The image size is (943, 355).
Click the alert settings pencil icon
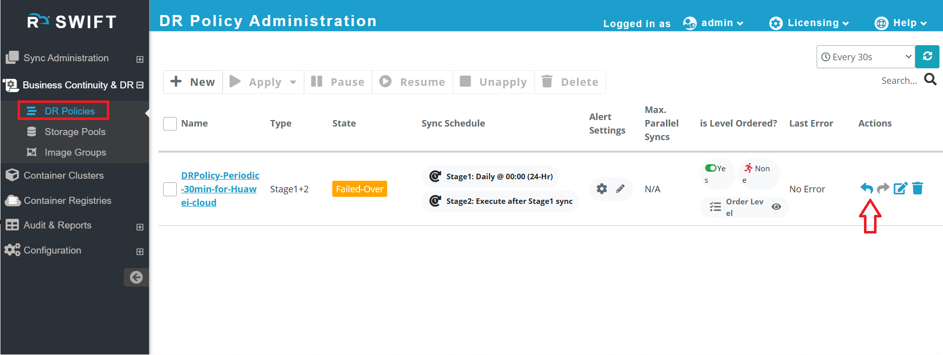pos(620,189)
